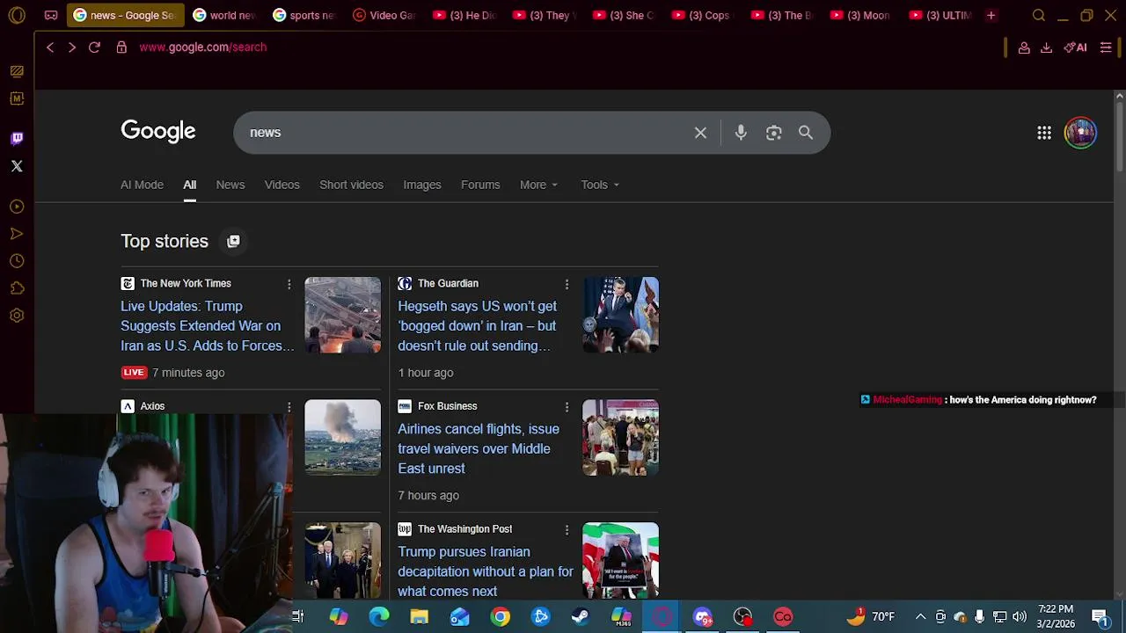1126x633 pixels.
Task: Click the page vertical scrollbar thumb
Action: point(1119,136)
